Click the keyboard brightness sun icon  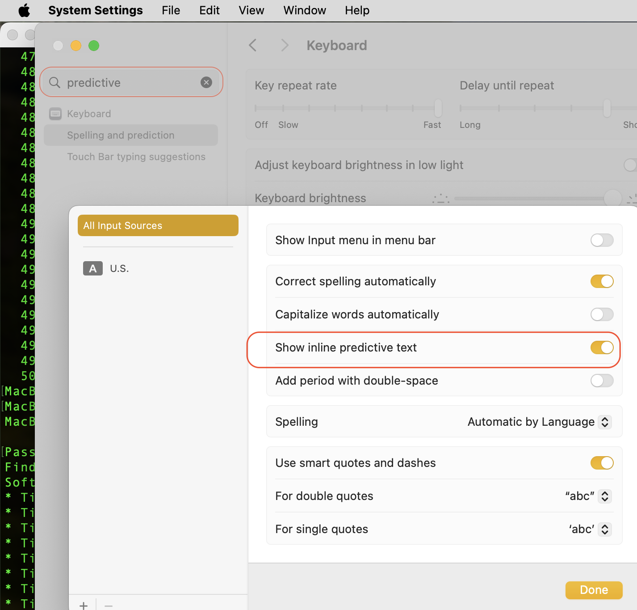click(440, 198)
